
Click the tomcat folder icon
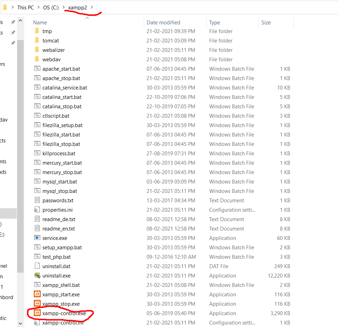point(37,40)
